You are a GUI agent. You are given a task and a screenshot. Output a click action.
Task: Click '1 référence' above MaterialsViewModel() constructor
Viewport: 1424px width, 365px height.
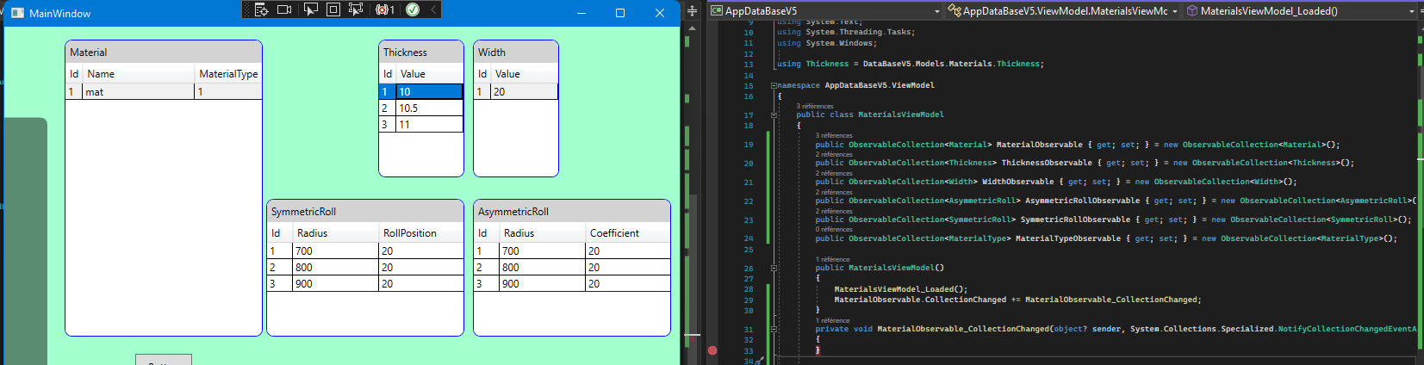point(832,259)
